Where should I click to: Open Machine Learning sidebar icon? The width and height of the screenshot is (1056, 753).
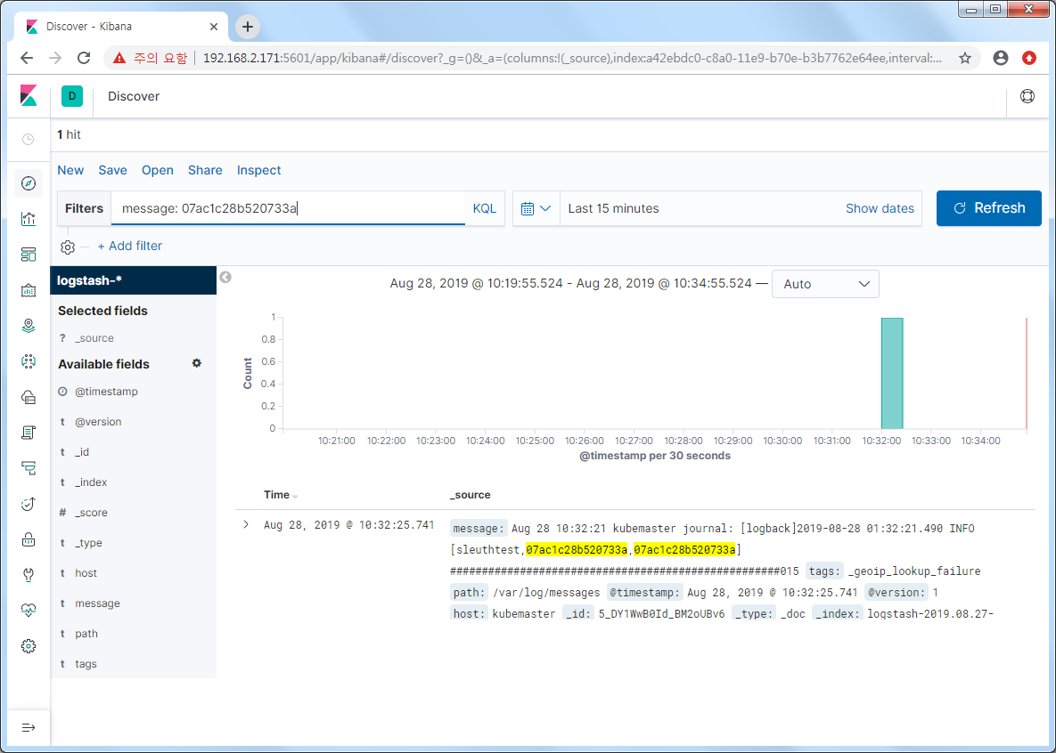[x=29, y=361]
